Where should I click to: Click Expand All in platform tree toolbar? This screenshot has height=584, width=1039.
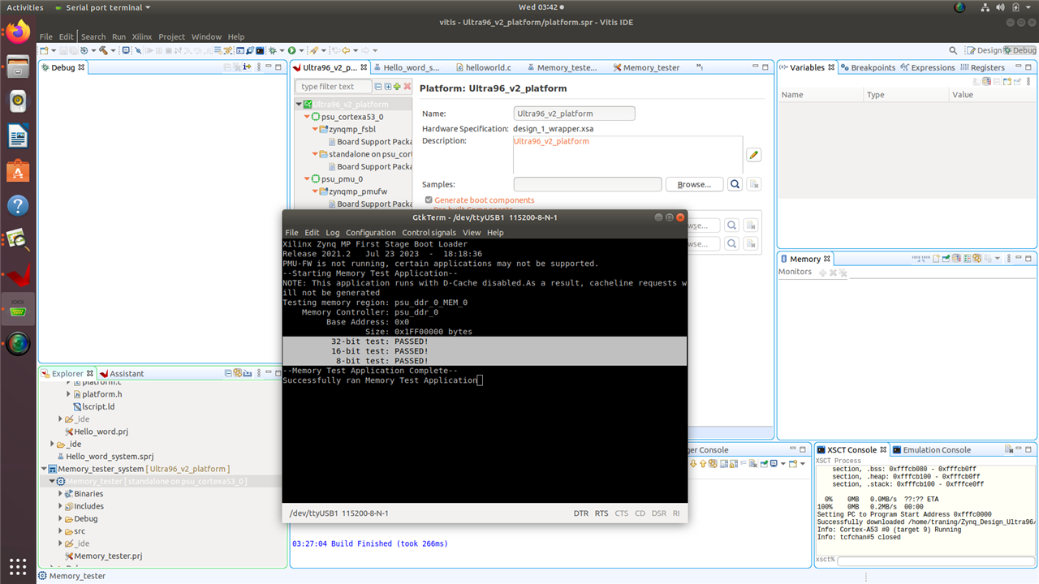pos(388,86)
